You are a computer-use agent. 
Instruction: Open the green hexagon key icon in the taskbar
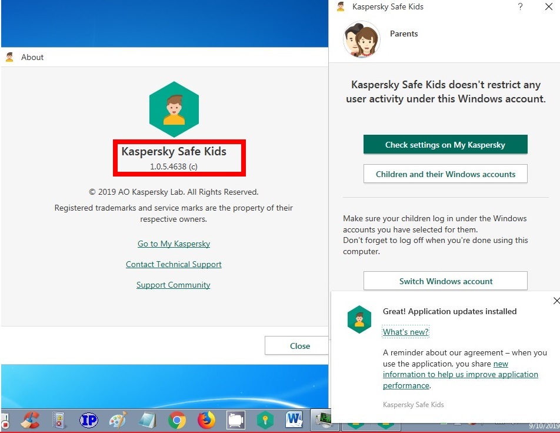tap(265, 420)
